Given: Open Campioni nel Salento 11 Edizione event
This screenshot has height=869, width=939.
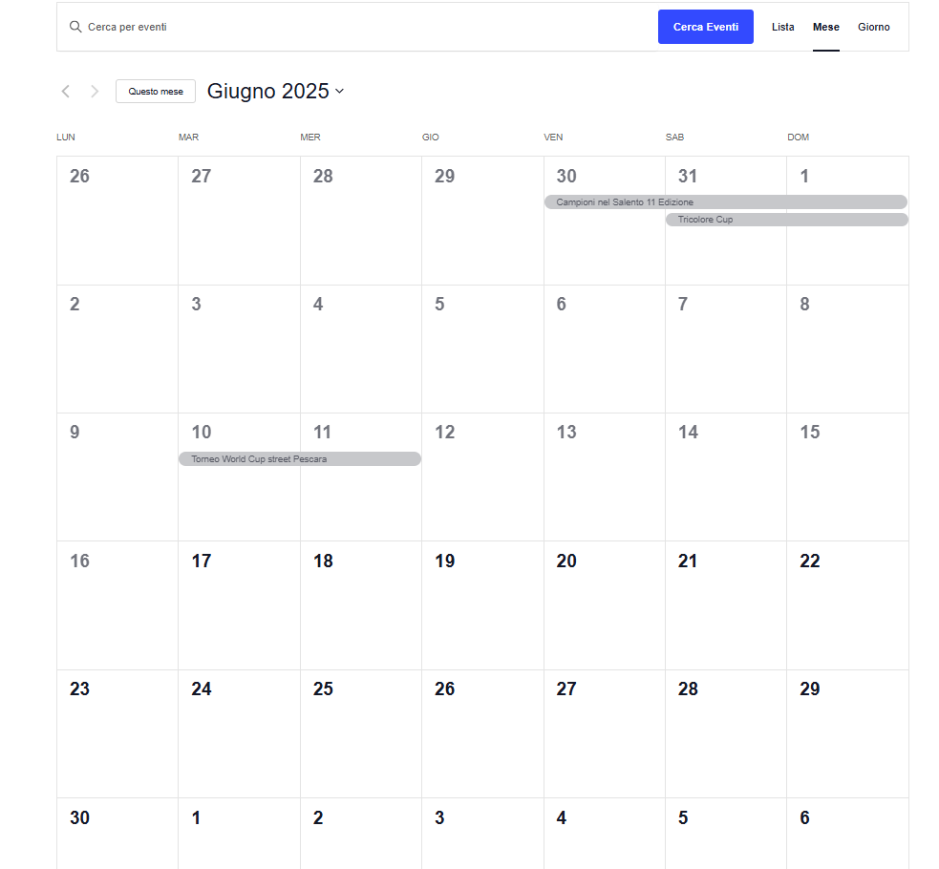Looking at the screenshot, I should tap(726, 202).
